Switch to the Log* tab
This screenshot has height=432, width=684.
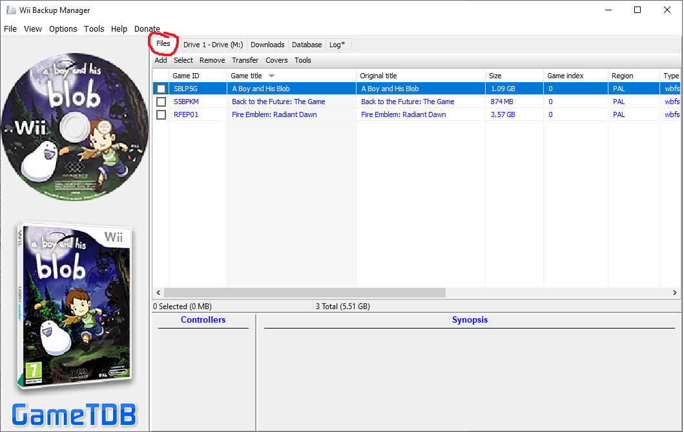click(337, 45)
